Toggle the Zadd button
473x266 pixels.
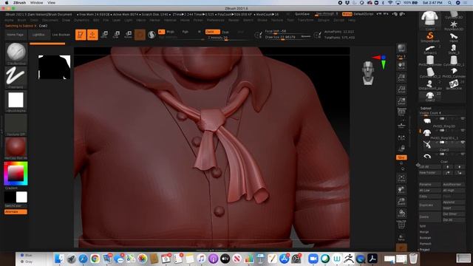[x=212, y=32]
